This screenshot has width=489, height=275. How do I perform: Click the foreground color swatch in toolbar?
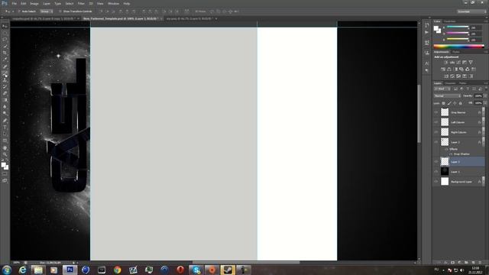point(3,165)
